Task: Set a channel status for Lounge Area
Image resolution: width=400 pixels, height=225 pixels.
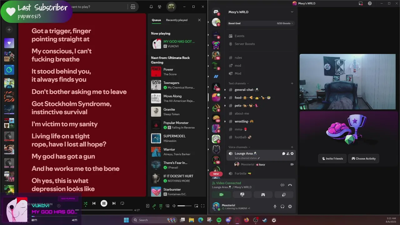Action: tap(247, 158)
